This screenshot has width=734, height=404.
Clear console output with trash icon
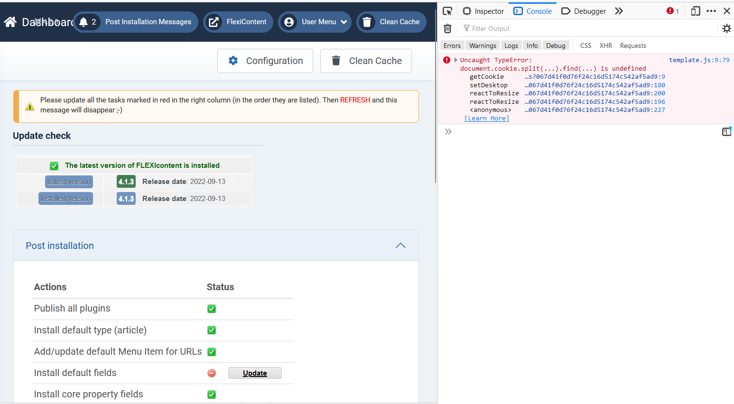click(447, 28)
